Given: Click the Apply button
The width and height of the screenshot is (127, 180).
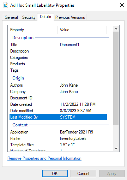Looking at the screenshot, I should coord(112,174).
